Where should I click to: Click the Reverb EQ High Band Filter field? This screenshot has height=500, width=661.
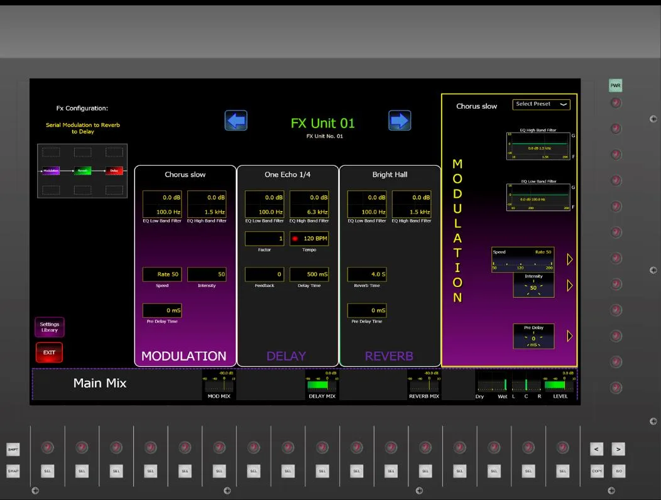point(412,205)
